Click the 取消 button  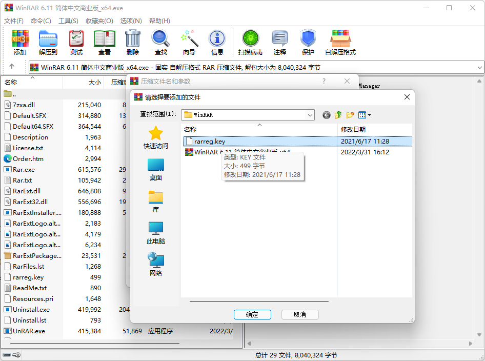point(300,314)
